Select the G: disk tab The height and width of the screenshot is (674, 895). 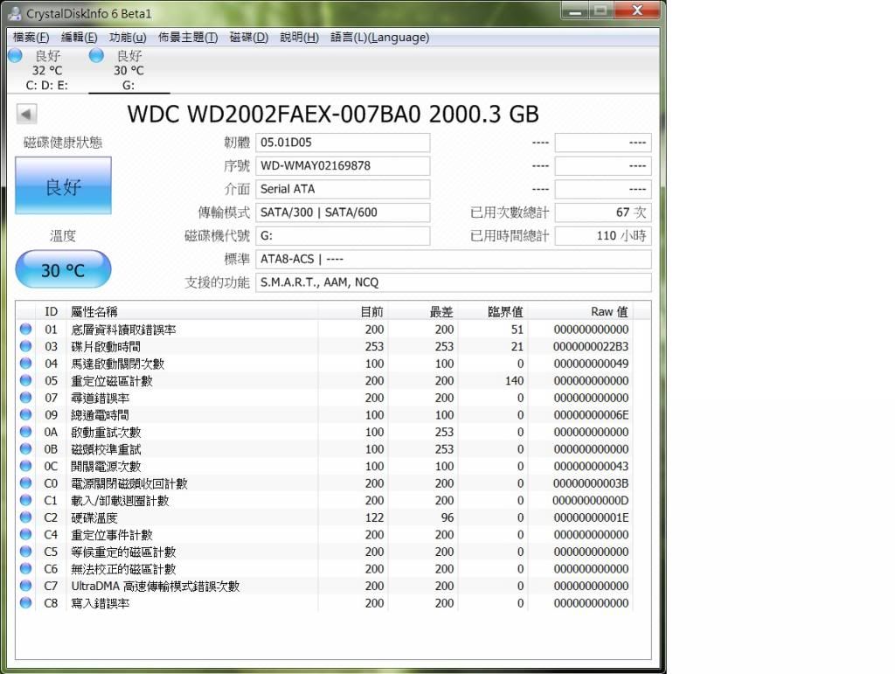point(128,71)
